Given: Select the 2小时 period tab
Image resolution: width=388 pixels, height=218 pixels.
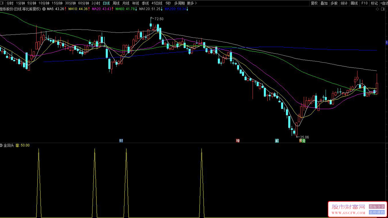Looking at the screenshot, I should [x=96, y=3].
